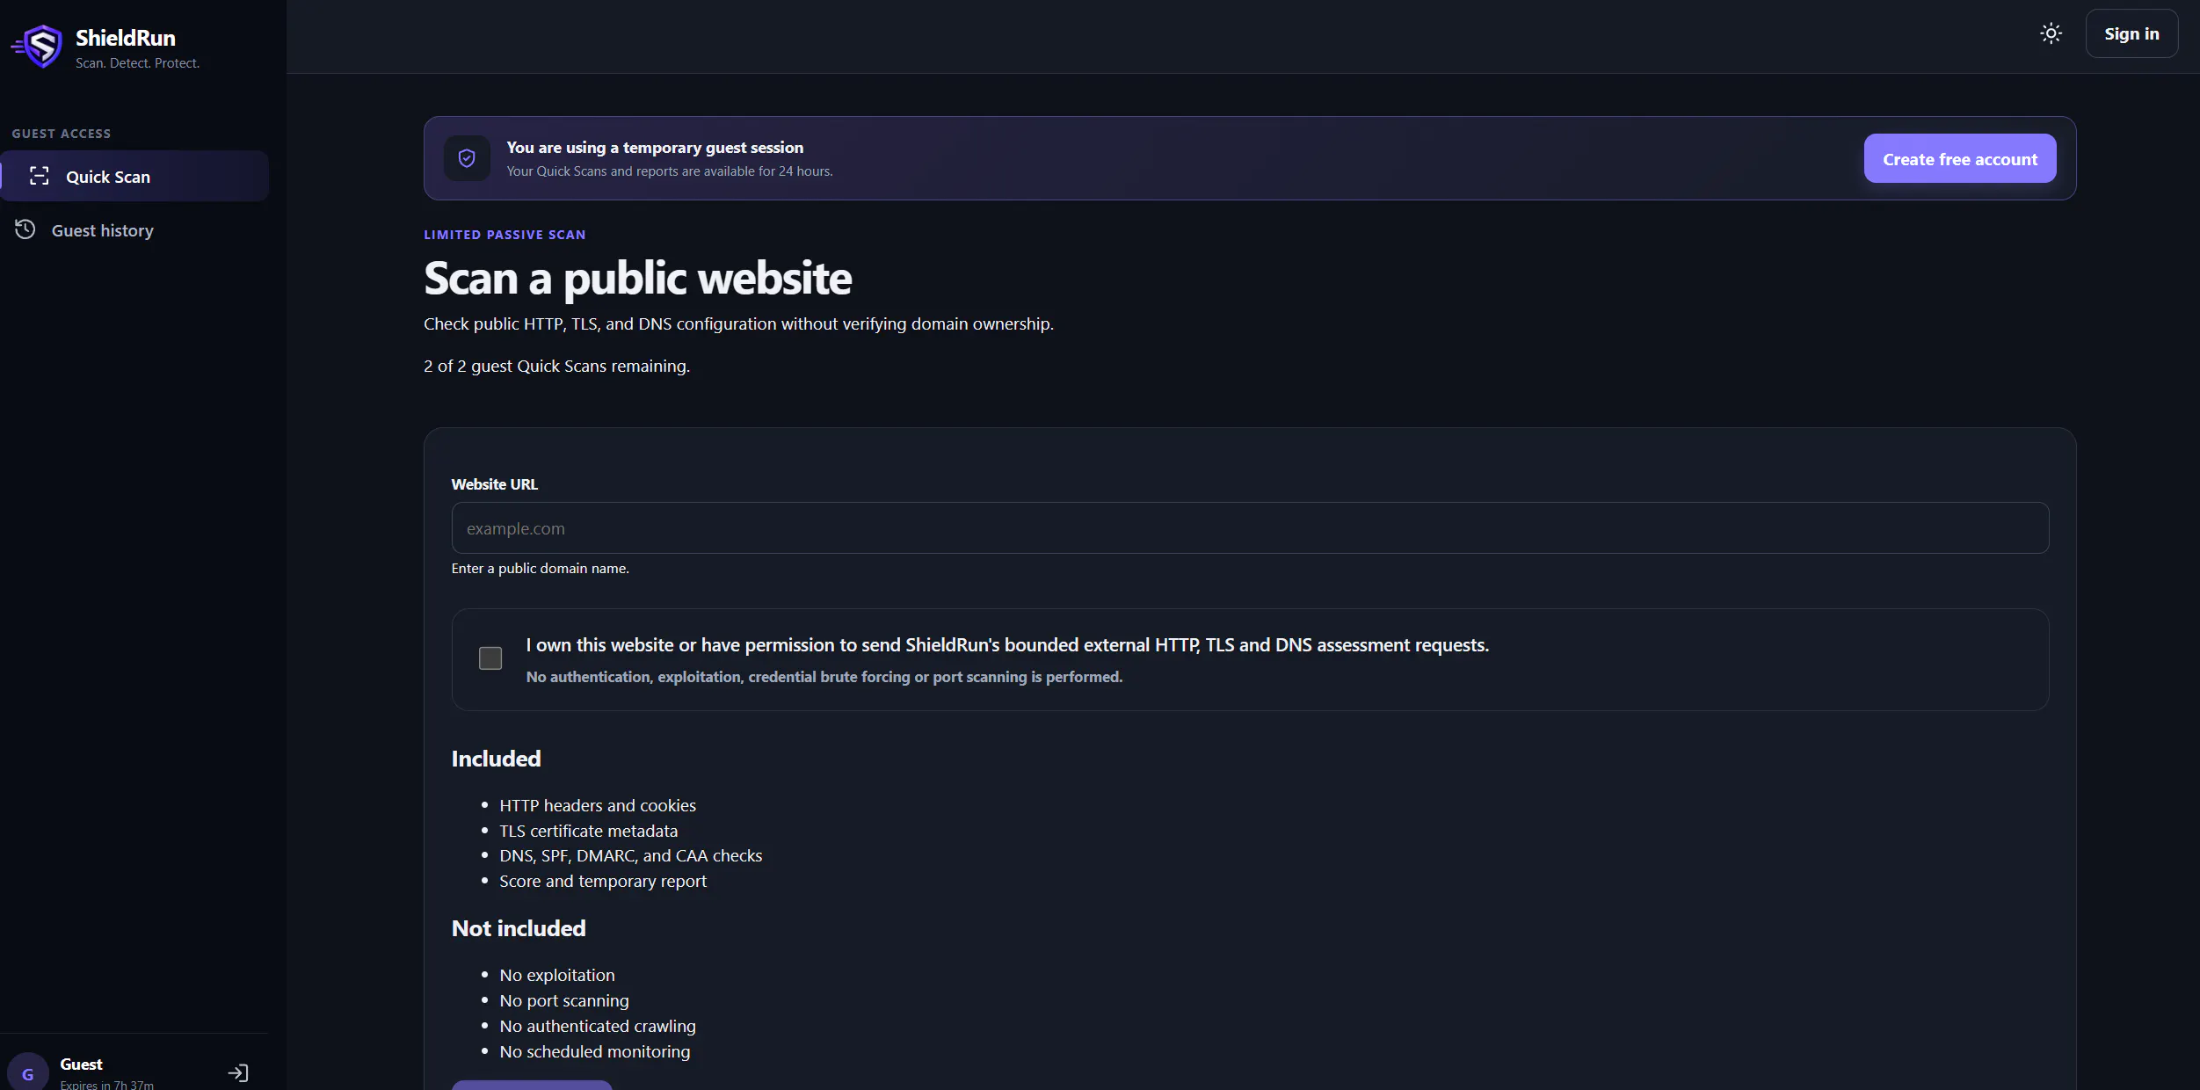This screenshot has width=2200, height=1090.
Task: Click 'No exploitation' list item
Action: coord(557,975)
